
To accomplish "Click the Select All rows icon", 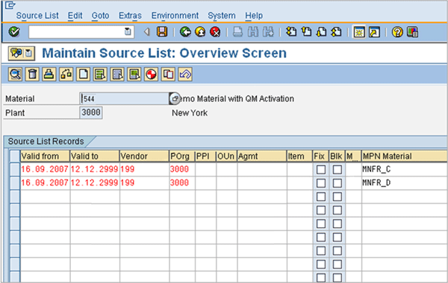I will pos(100,74).
